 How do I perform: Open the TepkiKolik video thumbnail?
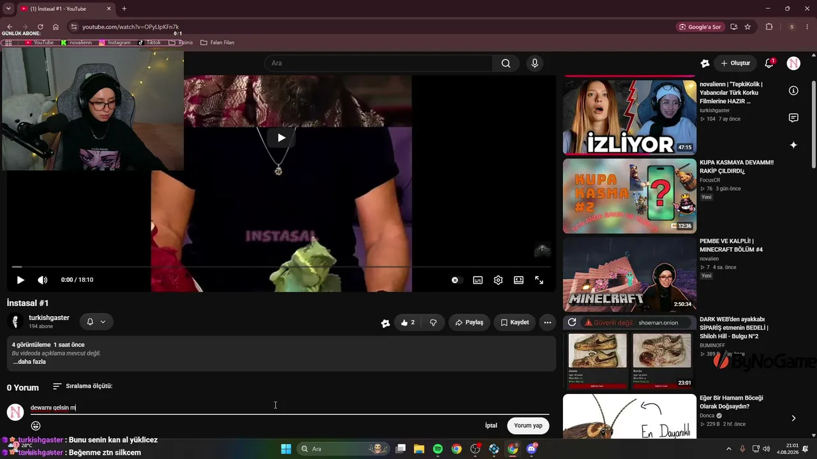[629, 117]
